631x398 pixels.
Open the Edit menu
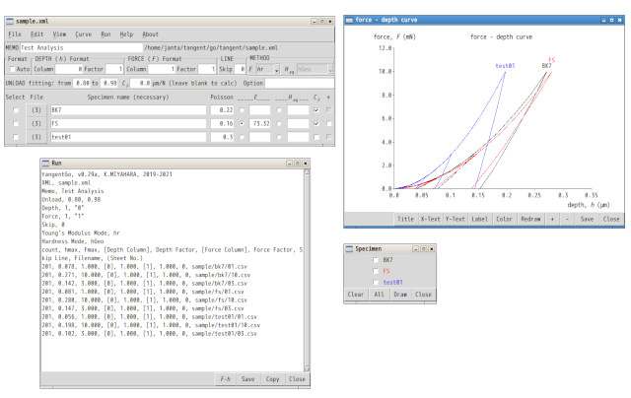click(x=36, y=34)
